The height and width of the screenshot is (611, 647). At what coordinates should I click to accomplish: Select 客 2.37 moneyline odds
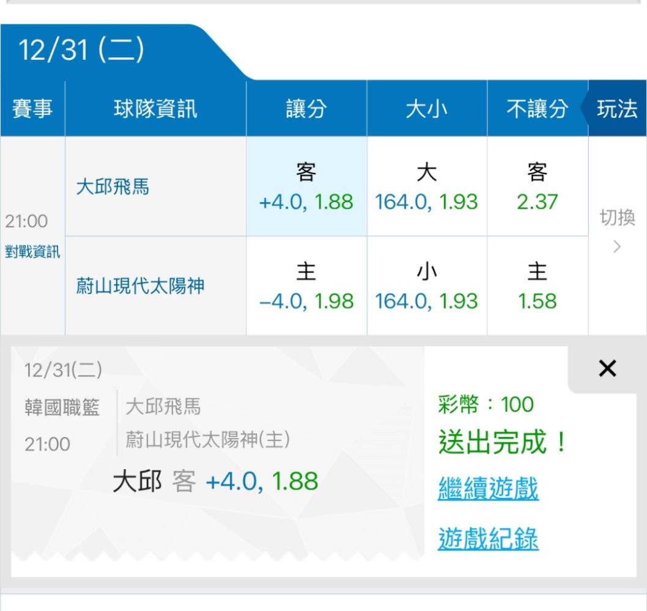(x=538, y=186)
